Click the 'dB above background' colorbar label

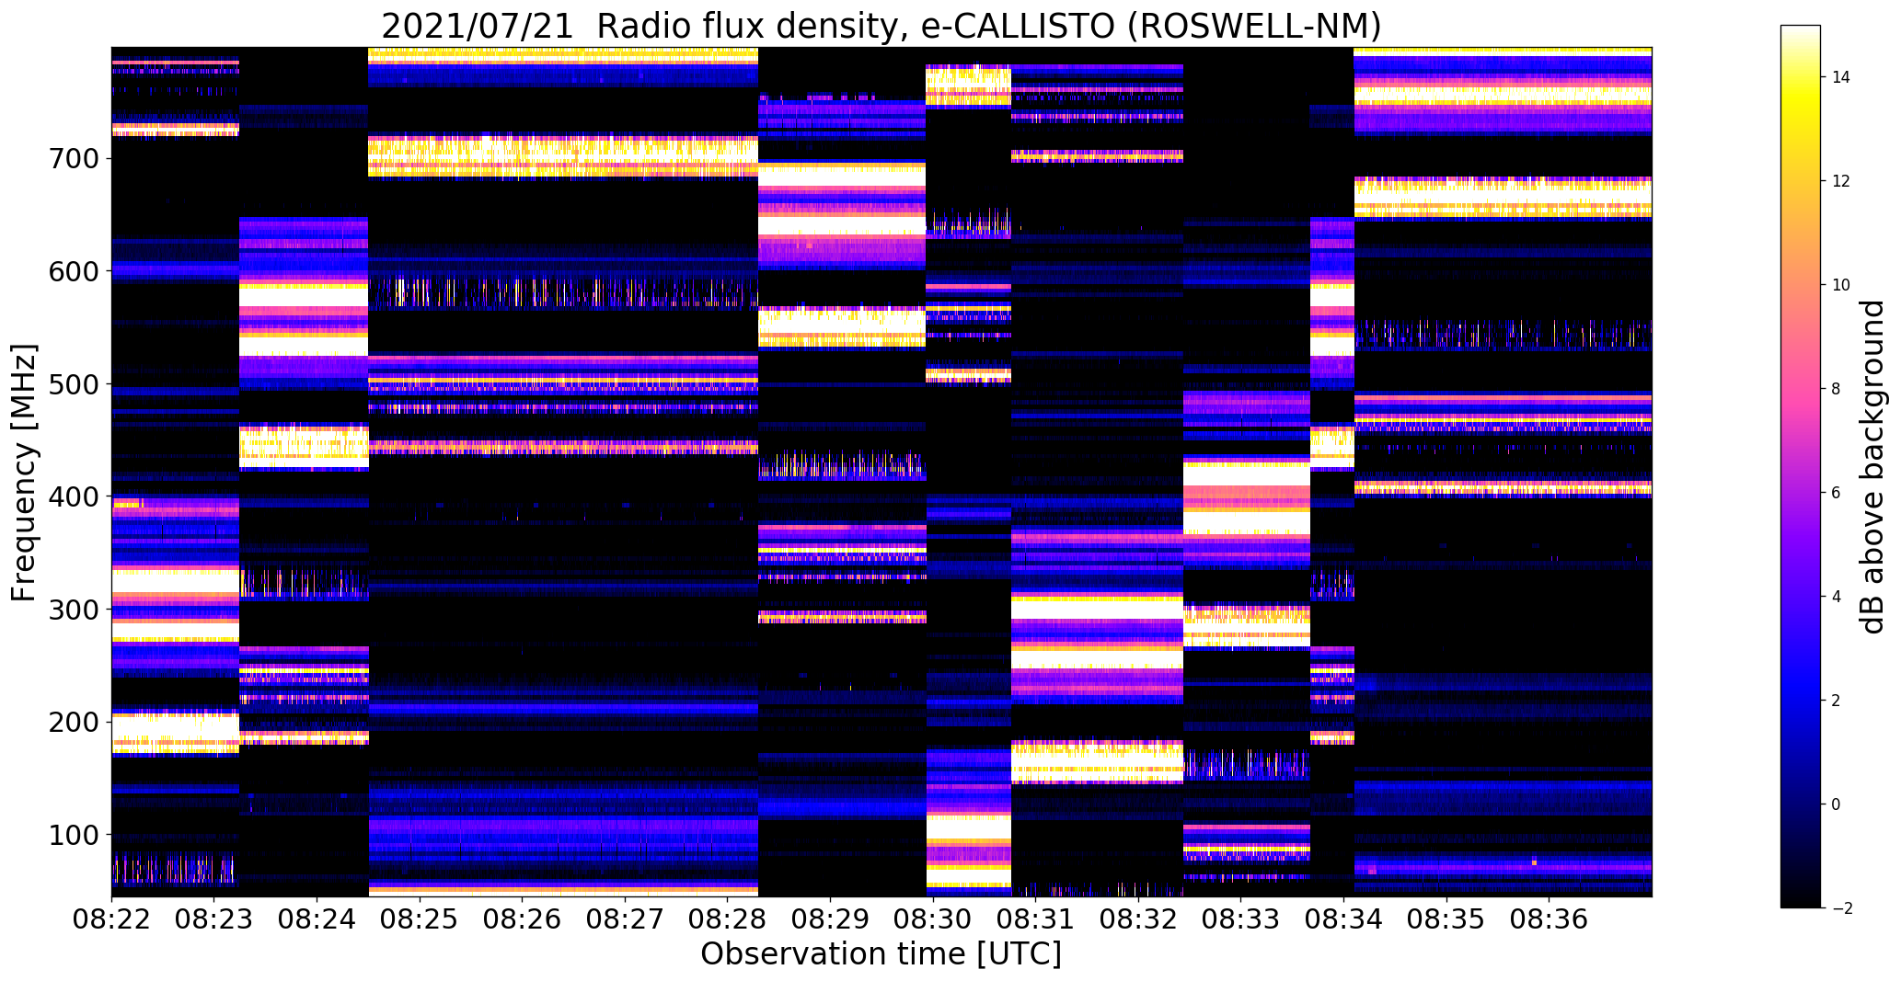(1872, 467)
